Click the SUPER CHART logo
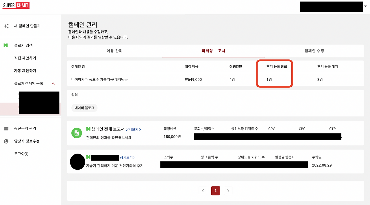The image size is (370, 205). pos(16,5)
